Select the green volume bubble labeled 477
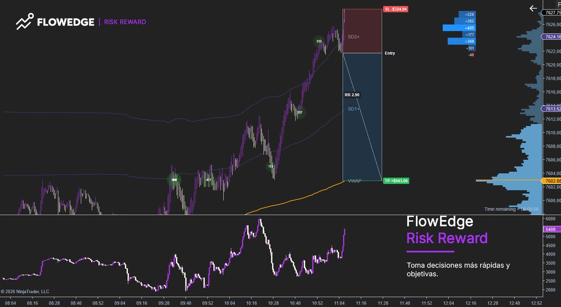The image size is (561, 307). [209, 180]
